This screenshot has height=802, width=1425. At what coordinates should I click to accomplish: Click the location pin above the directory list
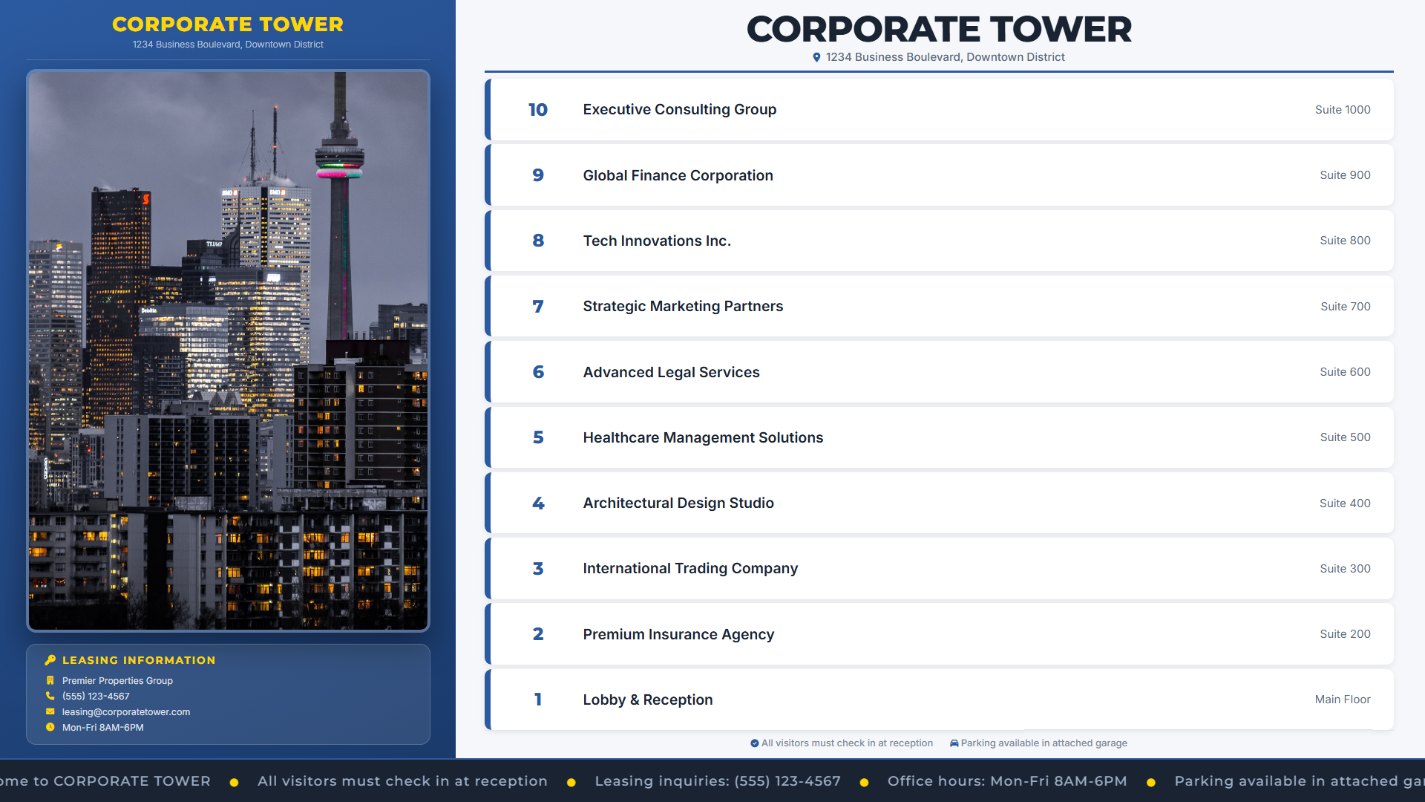click(x=816, y=56)
